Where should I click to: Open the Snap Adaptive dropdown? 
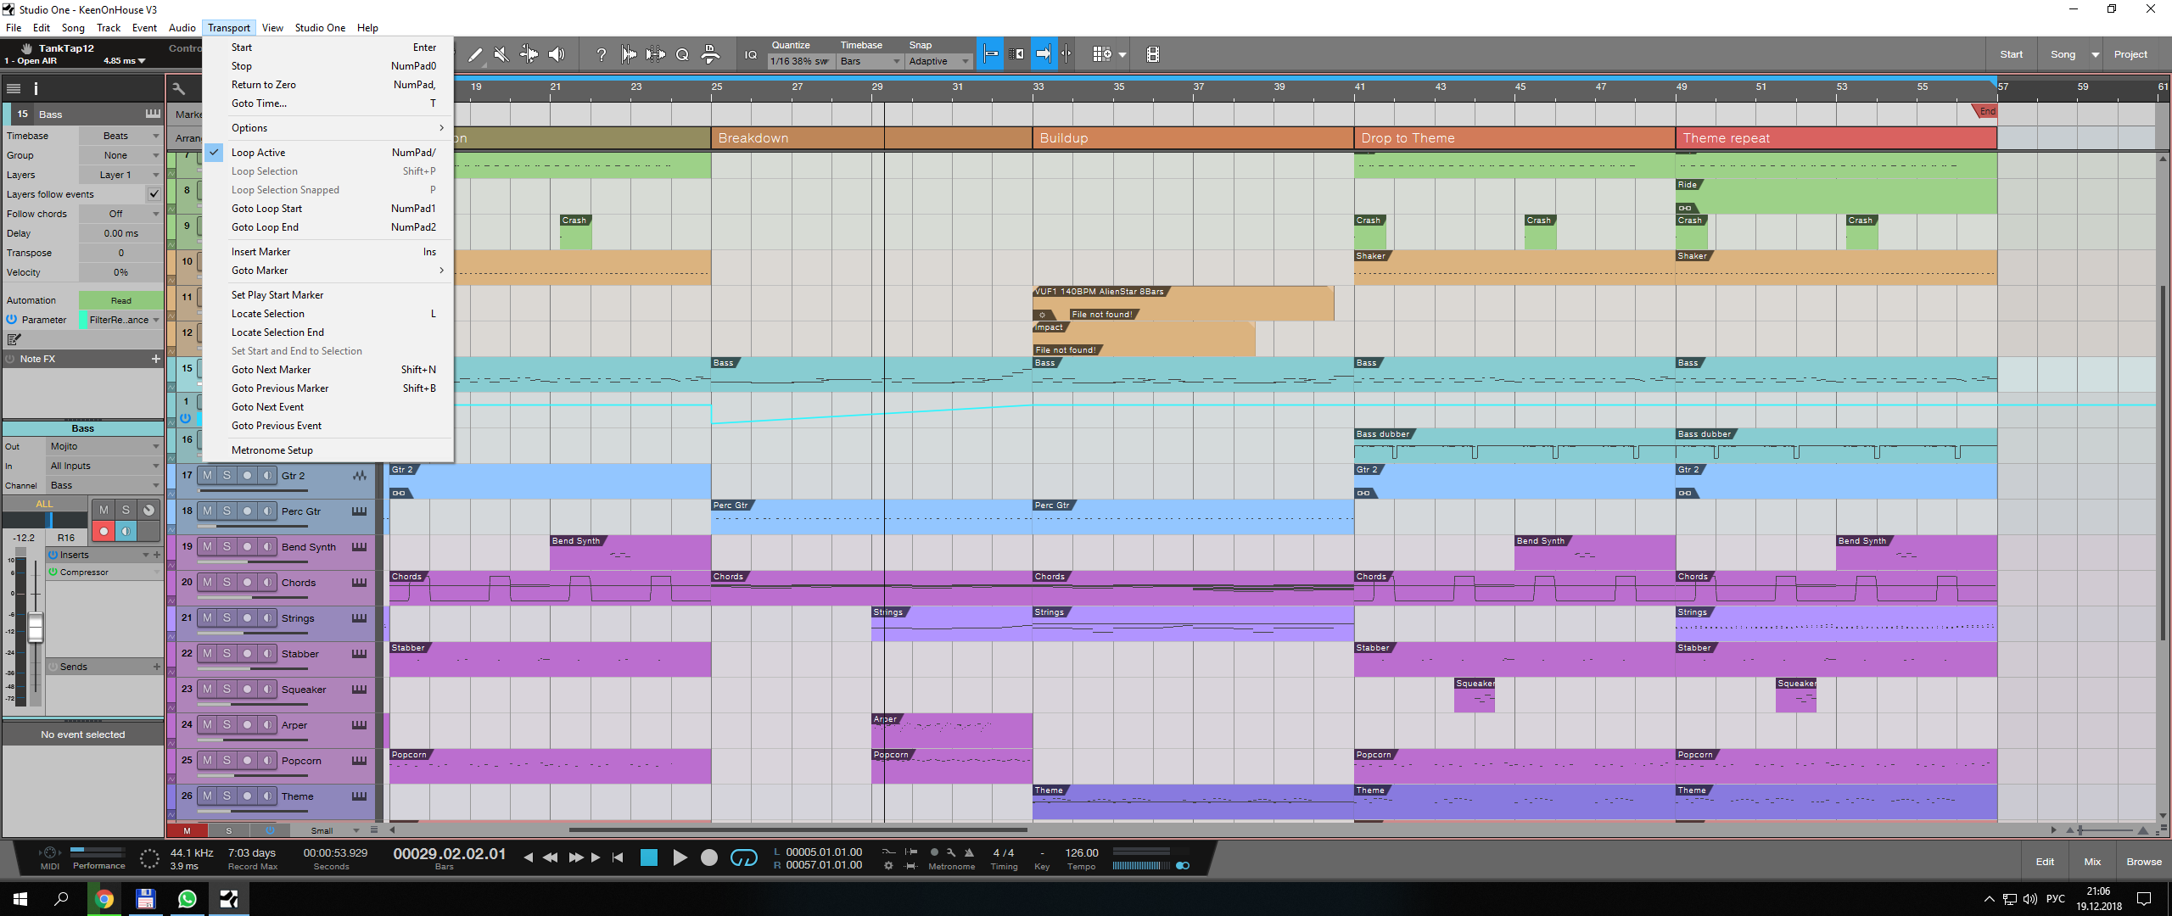click(x=938, y=61)
